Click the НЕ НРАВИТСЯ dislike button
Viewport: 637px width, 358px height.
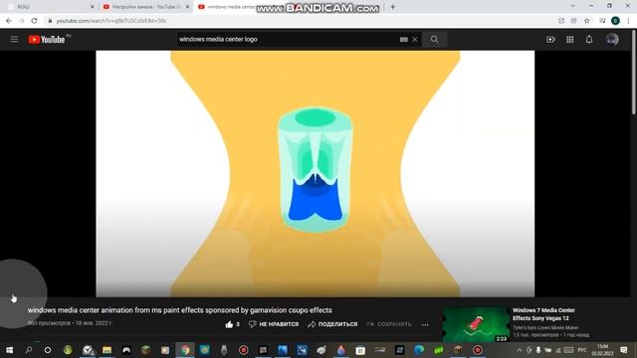(x=274, y=324)
